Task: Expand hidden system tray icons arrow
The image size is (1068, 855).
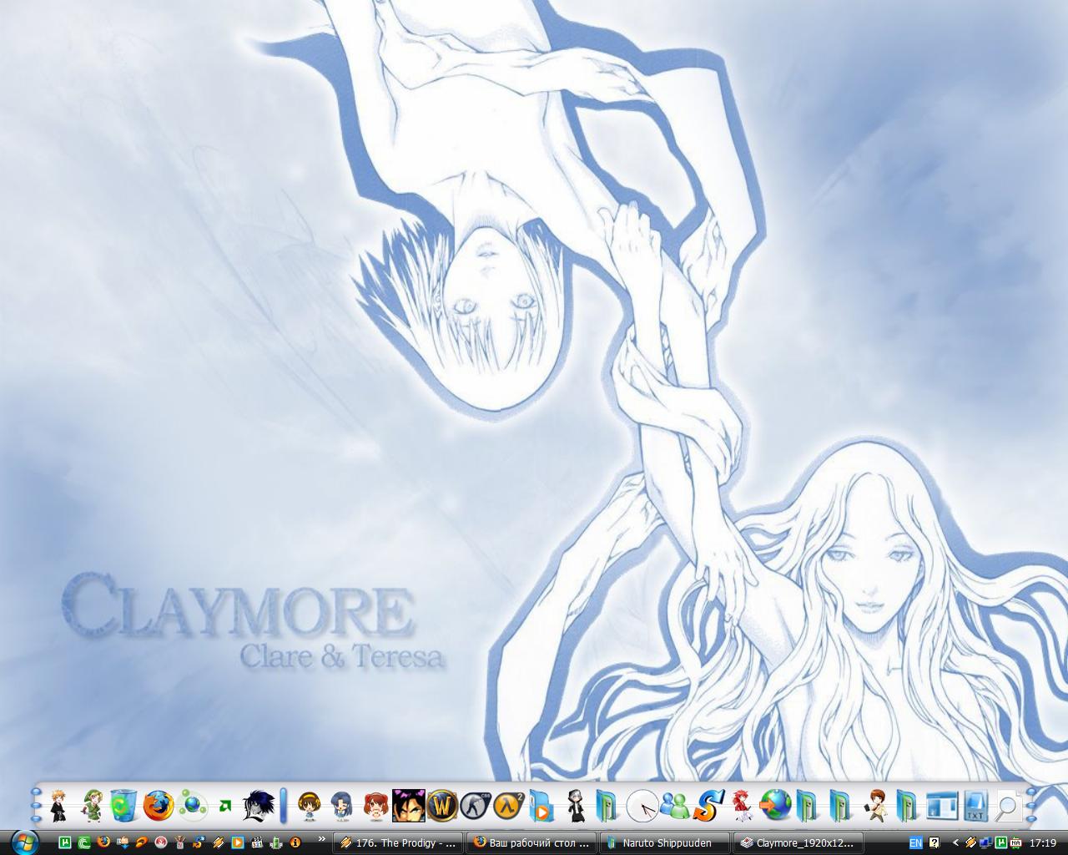Action: pyautogui.click(x=956, y=843)
